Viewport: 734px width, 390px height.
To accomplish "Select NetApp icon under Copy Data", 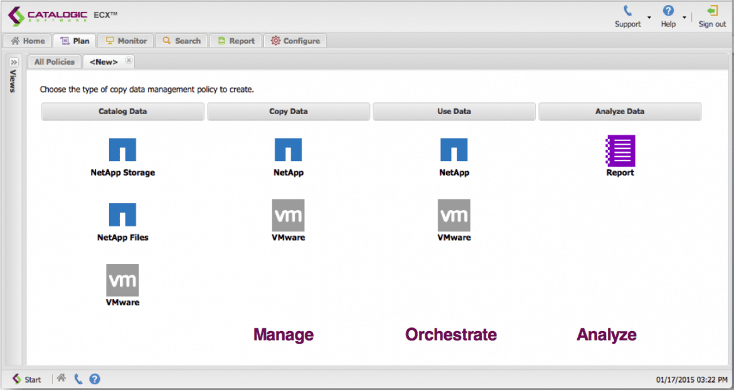I will [288, 150].
